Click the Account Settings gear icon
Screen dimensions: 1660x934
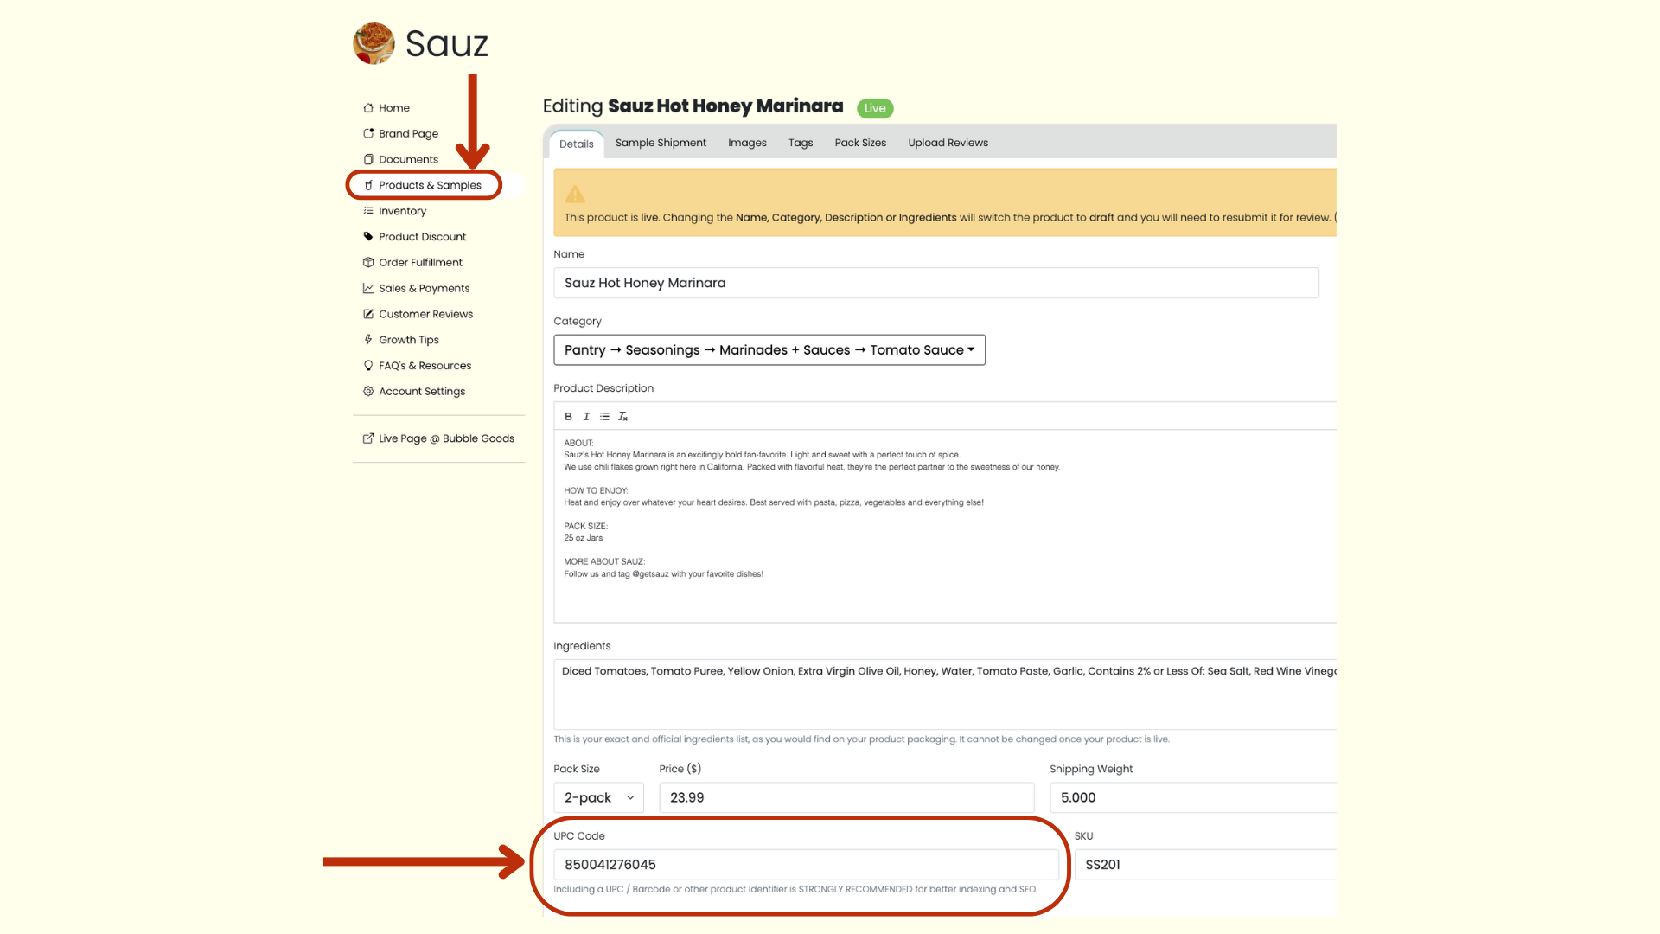(368, 392)
